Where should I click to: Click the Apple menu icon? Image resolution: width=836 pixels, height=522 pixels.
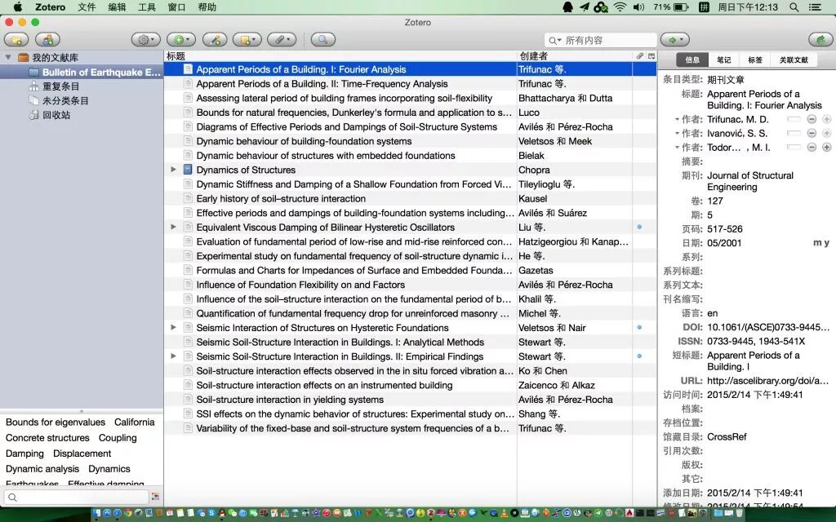tap(18, 7)
